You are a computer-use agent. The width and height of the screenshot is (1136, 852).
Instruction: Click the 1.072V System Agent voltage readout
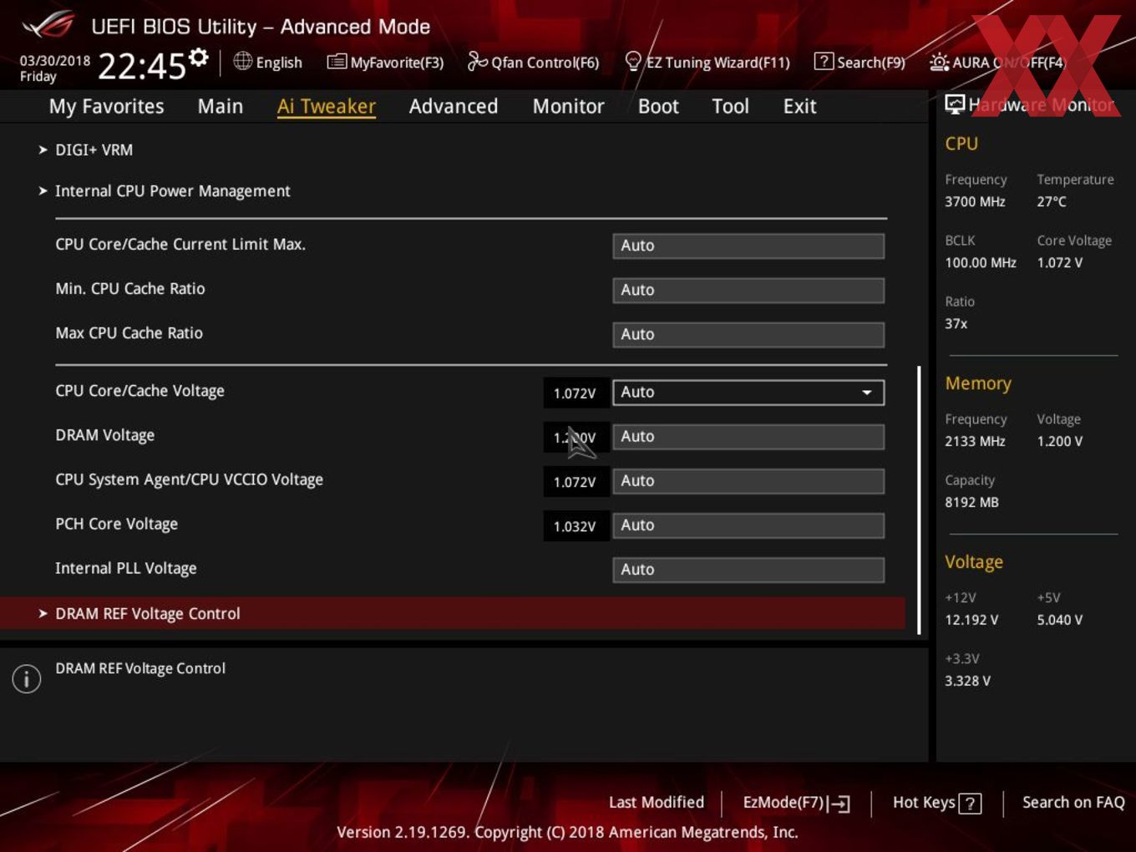(x=575, y=482)
